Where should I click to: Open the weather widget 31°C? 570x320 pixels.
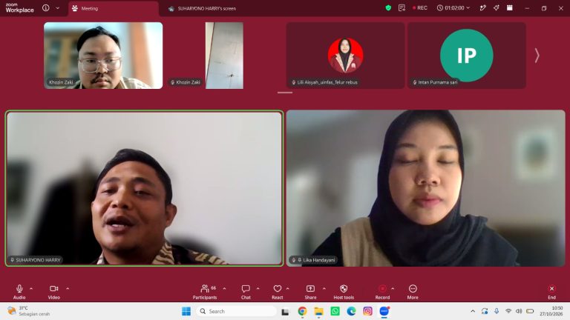(x=29, y=311)
